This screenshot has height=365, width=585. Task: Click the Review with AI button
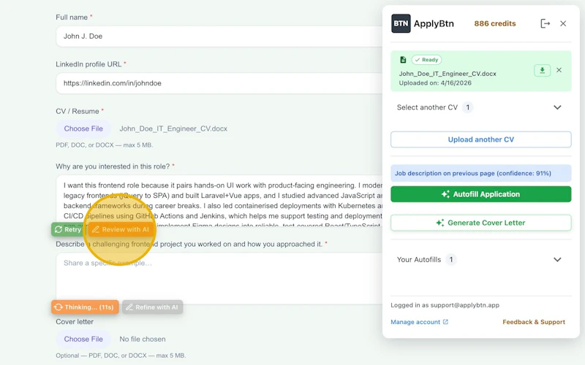(121, 229)
